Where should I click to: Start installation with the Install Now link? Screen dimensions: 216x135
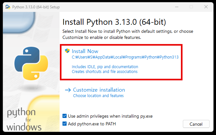[x=85, y=51]
